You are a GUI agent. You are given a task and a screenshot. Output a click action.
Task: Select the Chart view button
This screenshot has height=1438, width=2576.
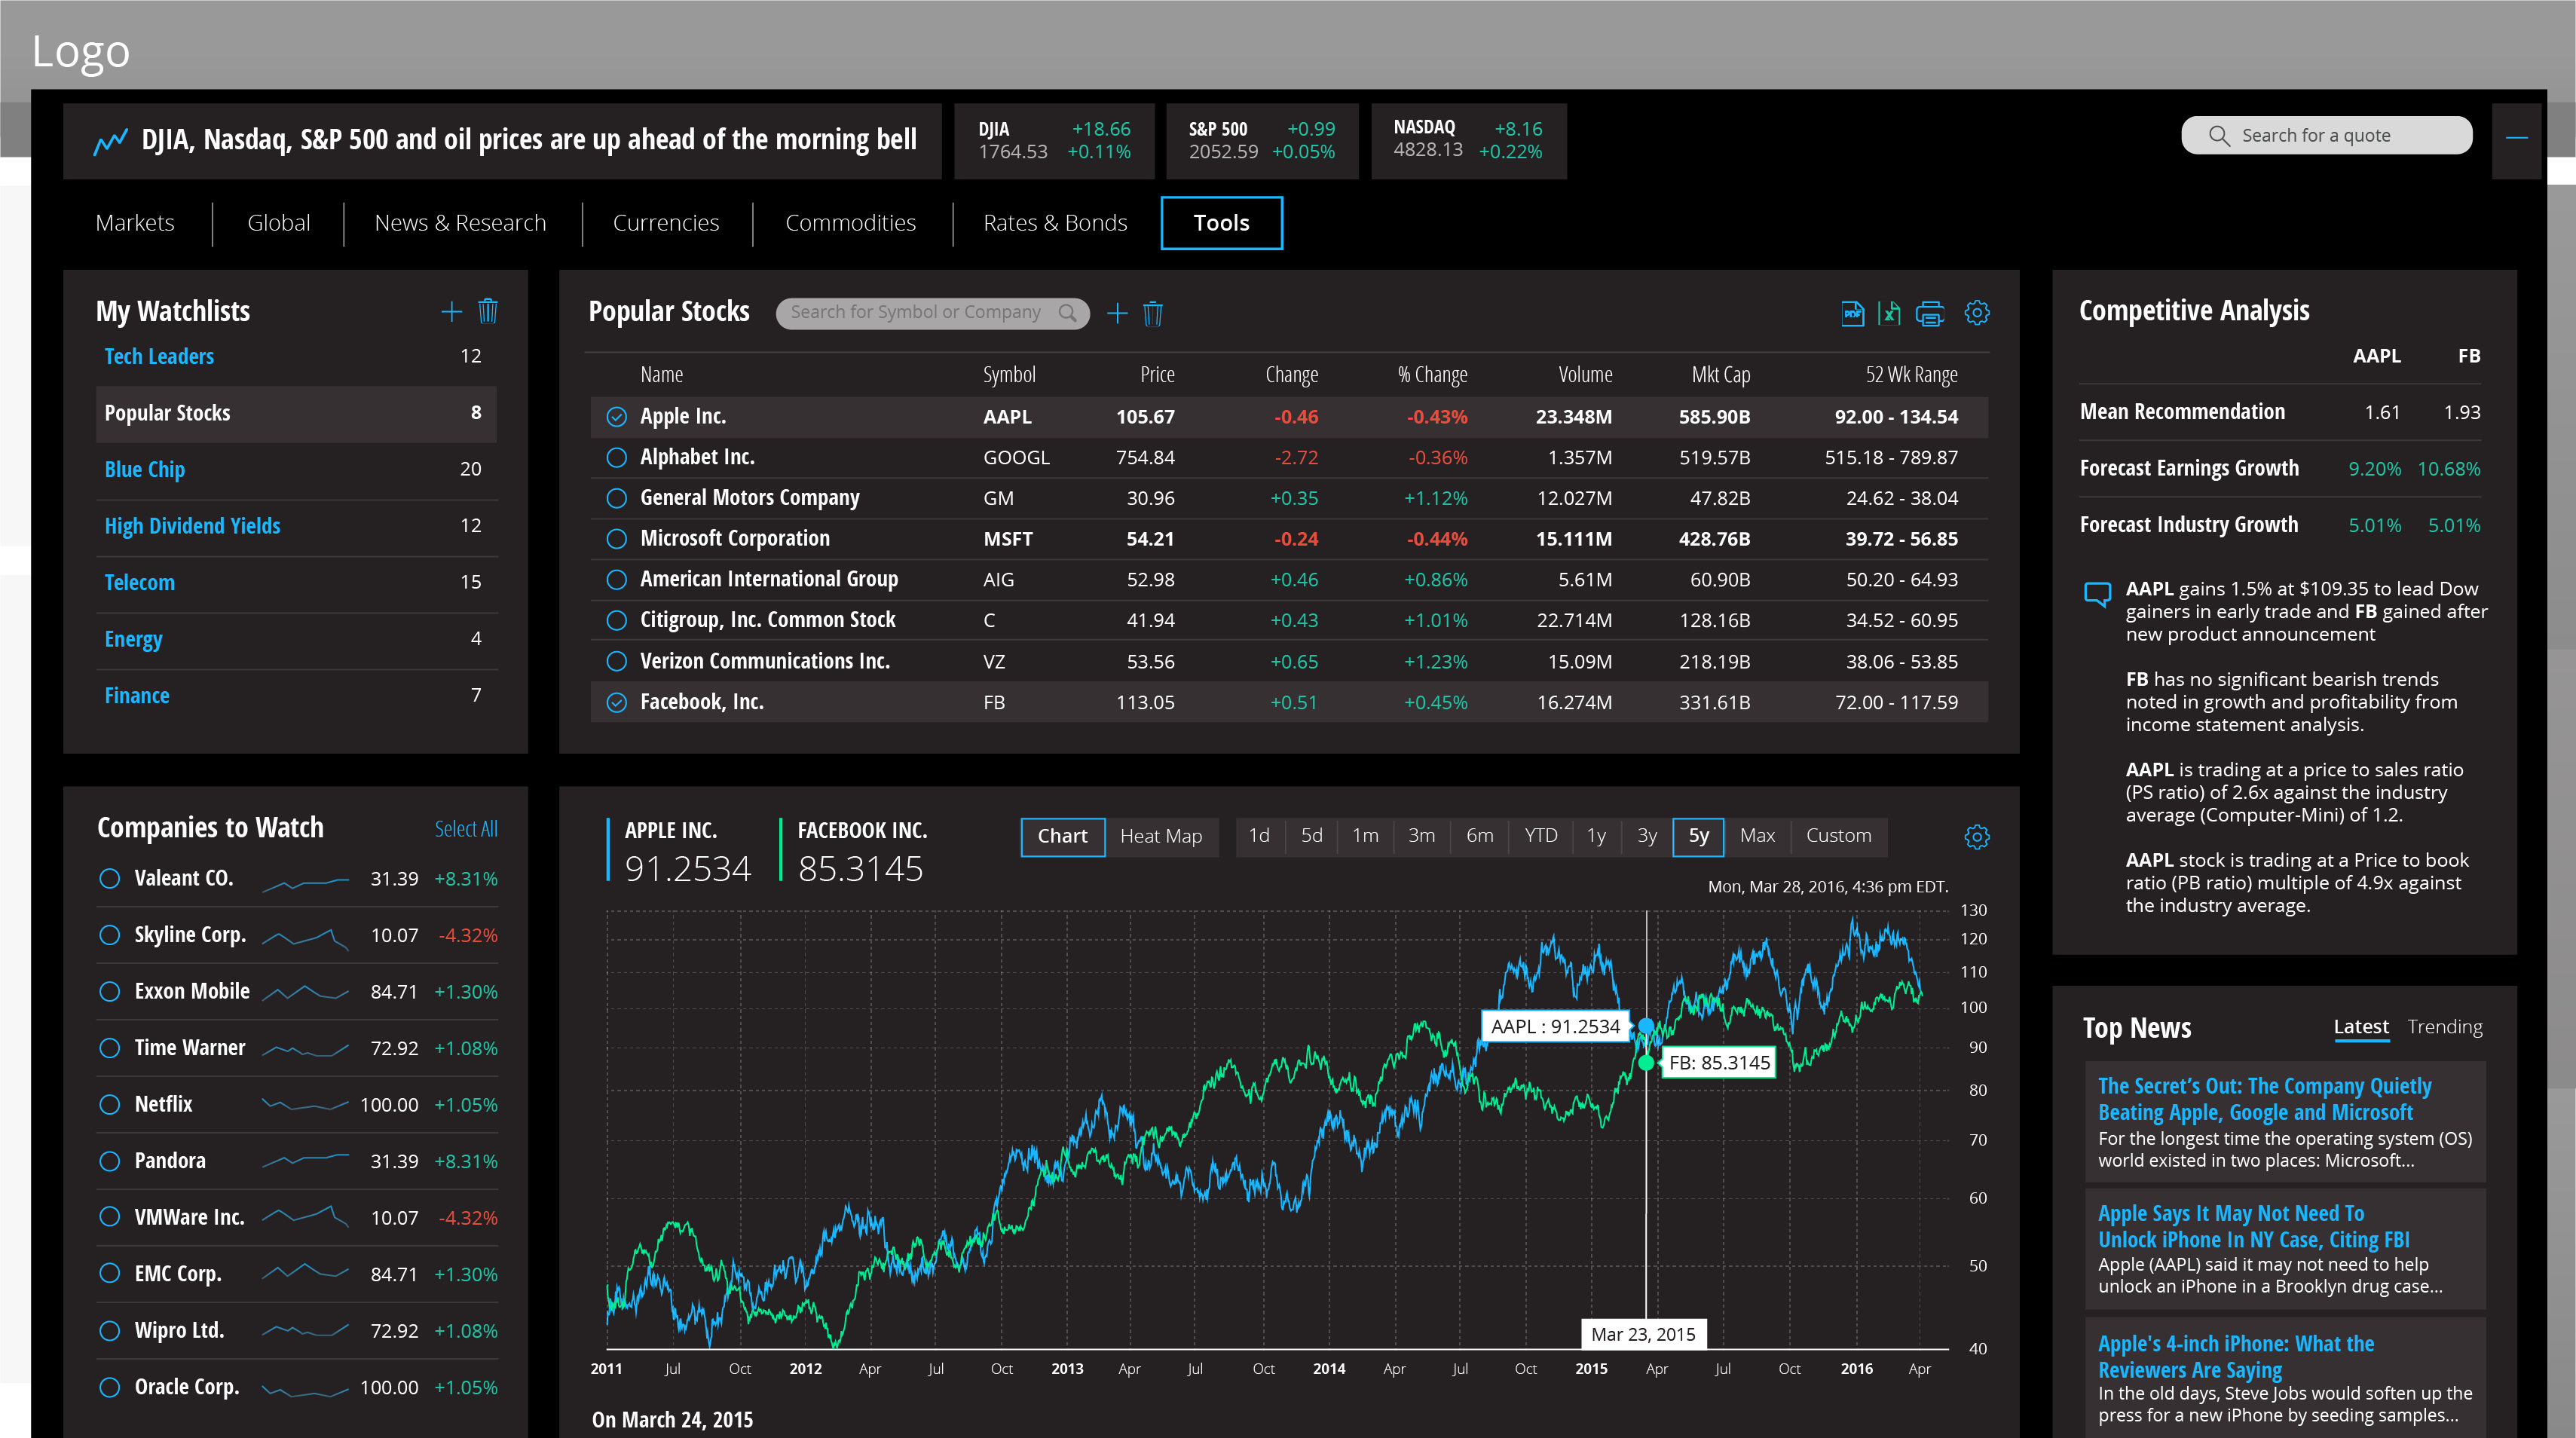1063,837
